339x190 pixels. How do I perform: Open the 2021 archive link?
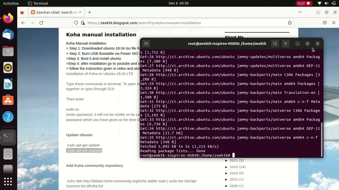pyautogui.click(x=234, y=160)
